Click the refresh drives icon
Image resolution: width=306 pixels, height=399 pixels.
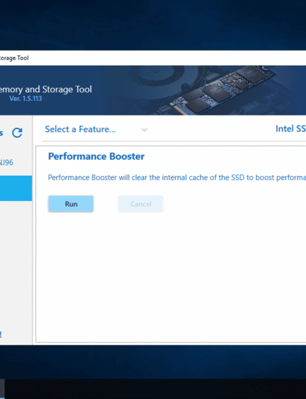click(17, 133)
